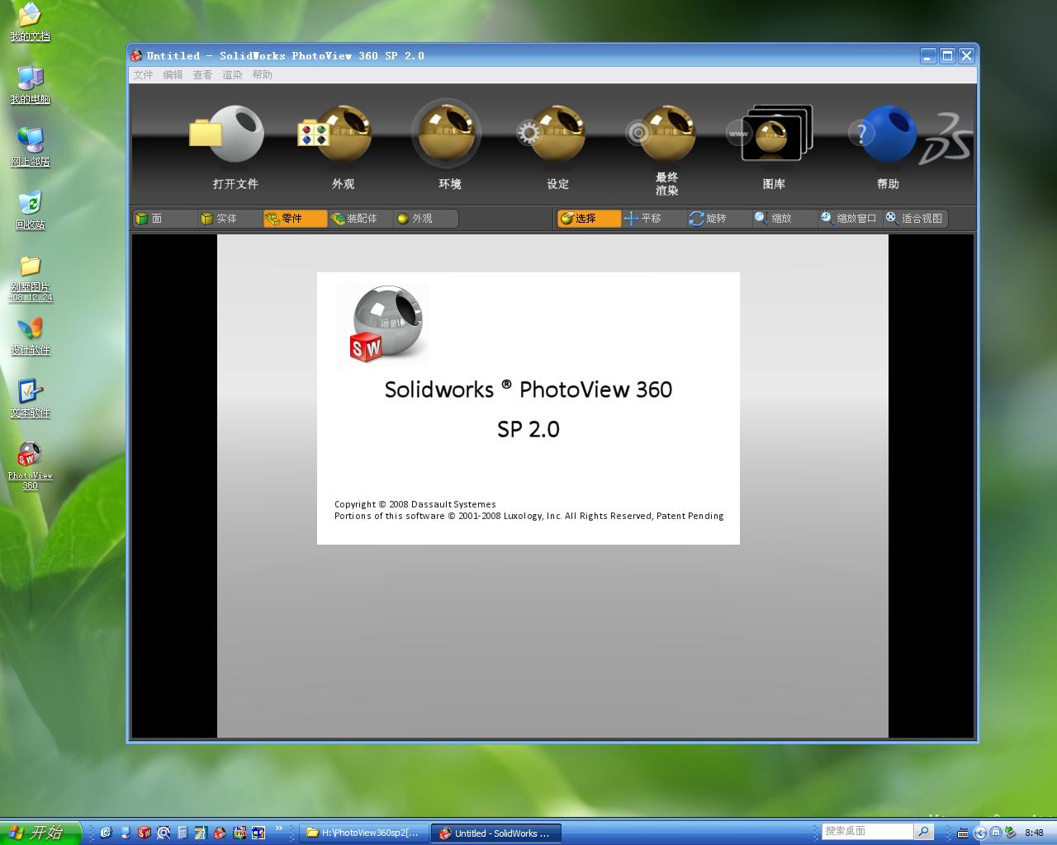Click the taskbar clock showing 8:48
The image size is (1057, 845).
pyautogui.click(x=1034, y=833)
